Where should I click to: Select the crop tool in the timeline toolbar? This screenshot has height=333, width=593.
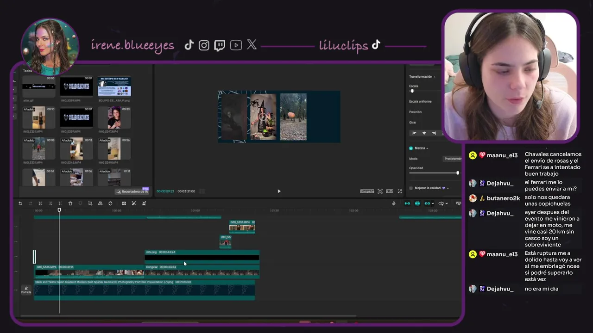coord(90,203)
